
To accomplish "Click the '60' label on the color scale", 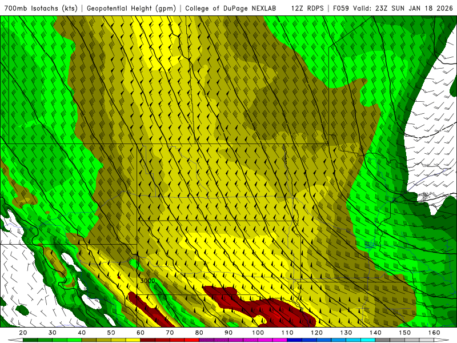I will point(141,333).
